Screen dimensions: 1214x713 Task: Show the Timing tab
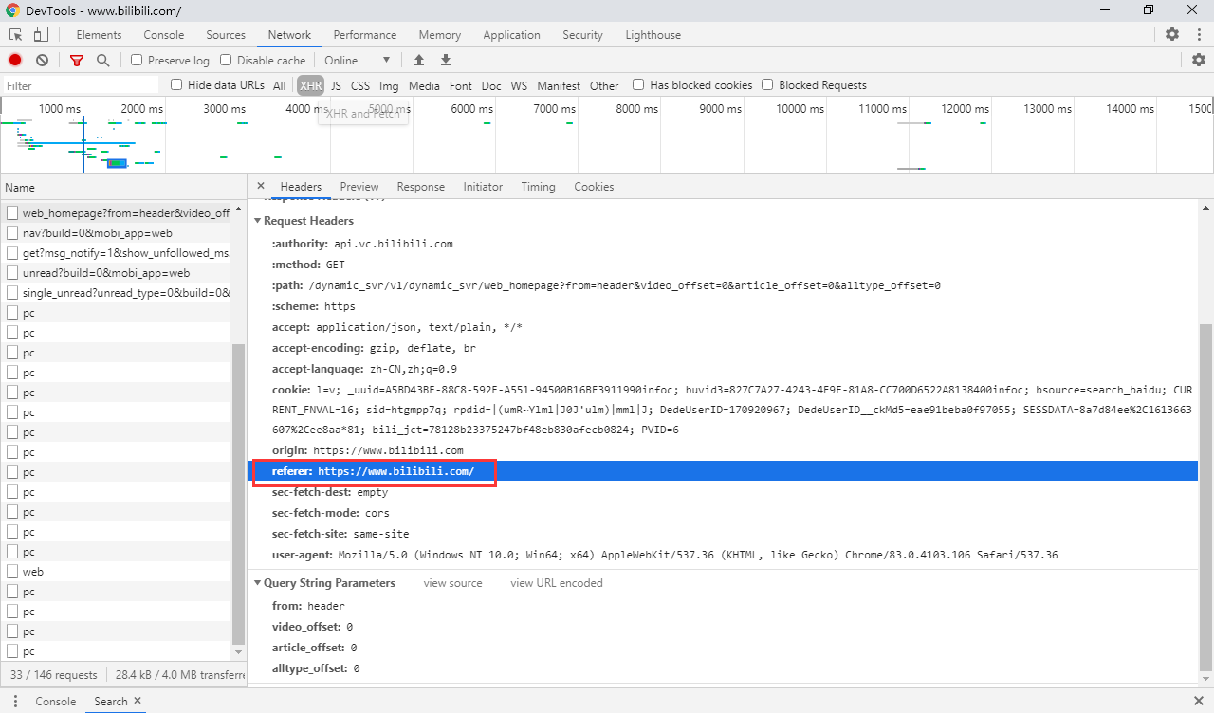point(538,187)
